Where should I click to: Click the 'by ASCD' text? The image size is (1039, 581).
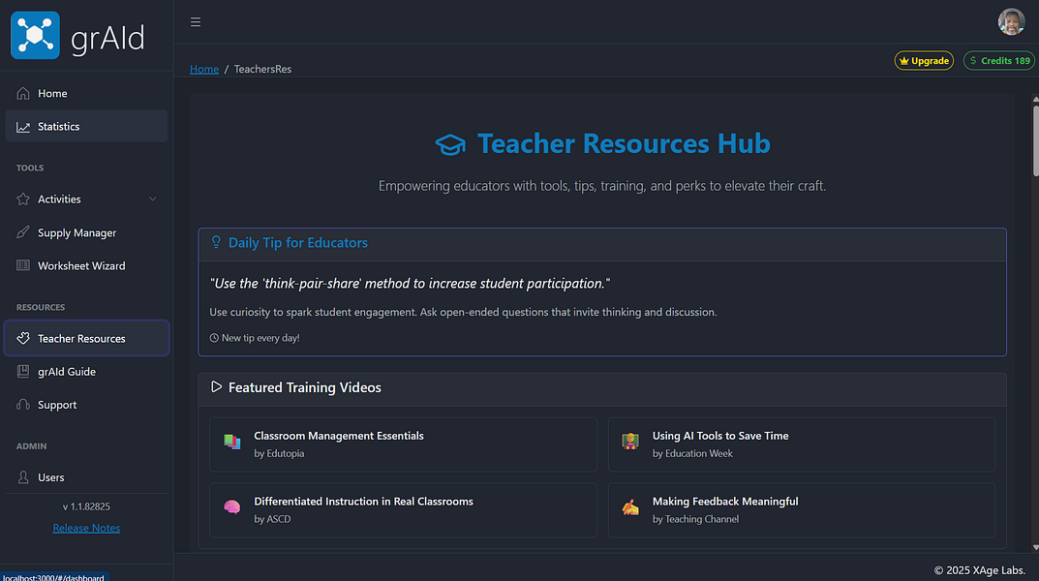pos(272,519)
